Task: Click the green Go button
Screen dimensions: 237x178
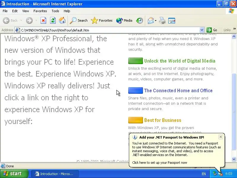Action: pos(212,30)
